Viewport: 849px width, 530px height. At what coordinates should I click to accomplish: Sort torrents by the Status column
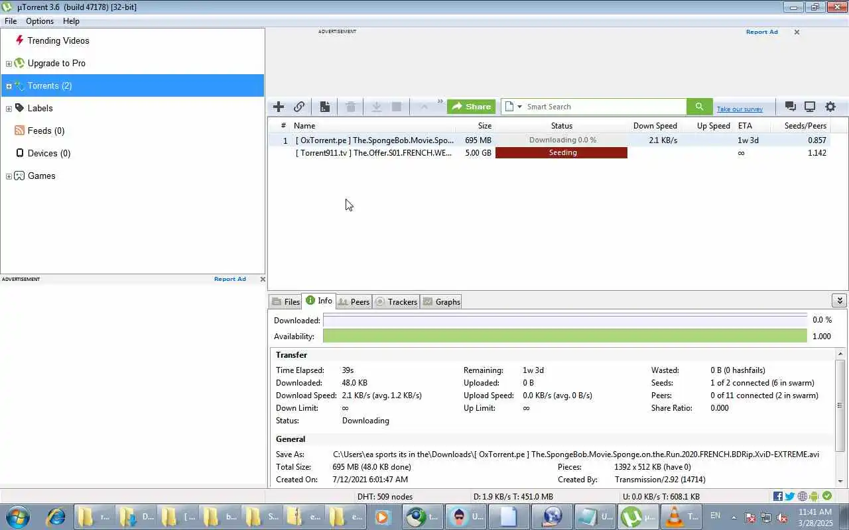[561, 125]
